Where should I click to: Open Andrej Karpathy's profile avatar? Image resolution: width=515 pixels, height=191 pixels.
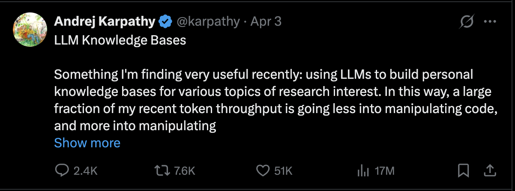[x=30, y=30]
